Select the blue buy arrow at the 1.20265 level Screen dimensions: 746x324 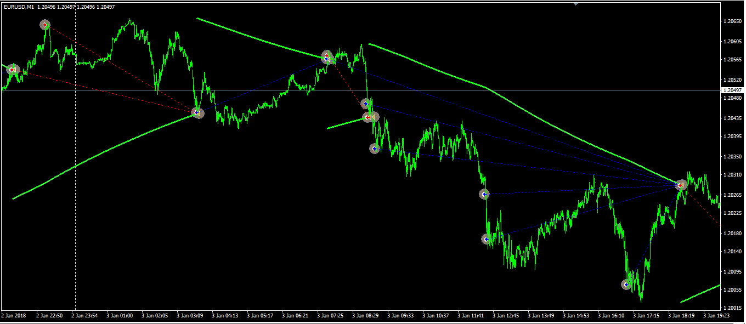(484, 194)
